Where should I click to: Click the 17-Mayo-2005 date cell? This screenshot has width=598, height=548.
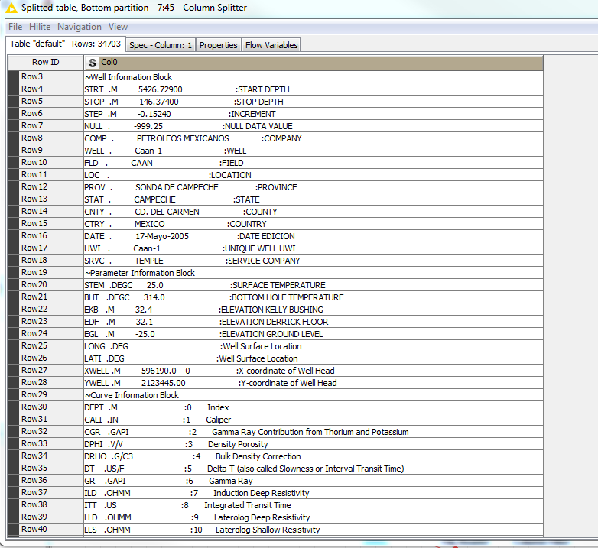[314, 236]
